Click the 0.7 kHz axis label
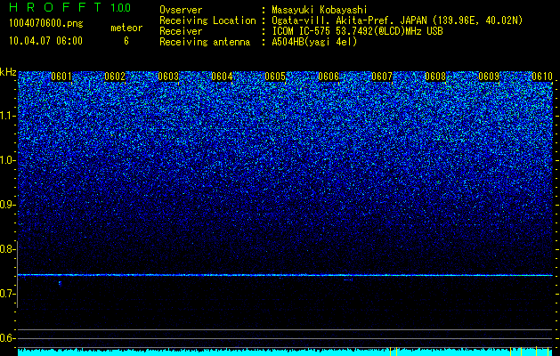The image size is (560, 356). click(7, 294)
